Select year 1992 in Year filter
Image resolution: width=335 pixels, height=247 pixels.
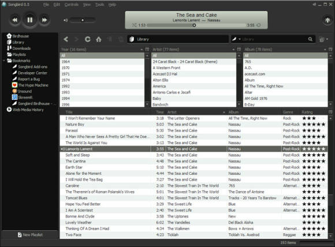tap(102, 86)
